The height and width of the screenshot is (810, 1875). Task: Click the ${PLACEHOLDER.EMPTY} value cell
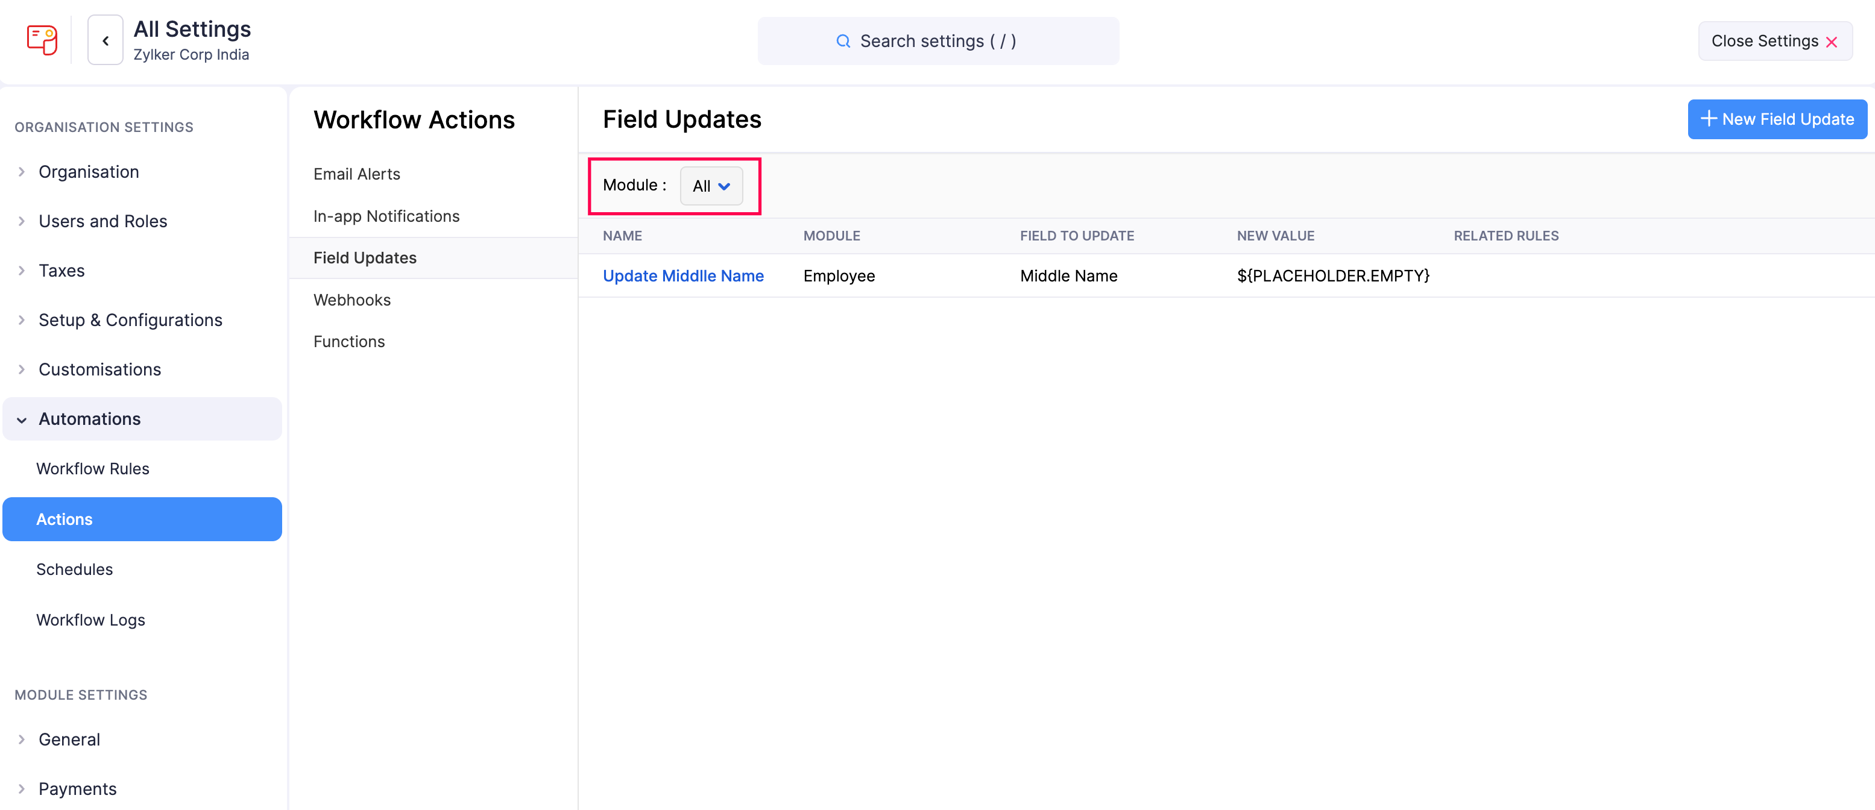click(x=1333, y=276)
